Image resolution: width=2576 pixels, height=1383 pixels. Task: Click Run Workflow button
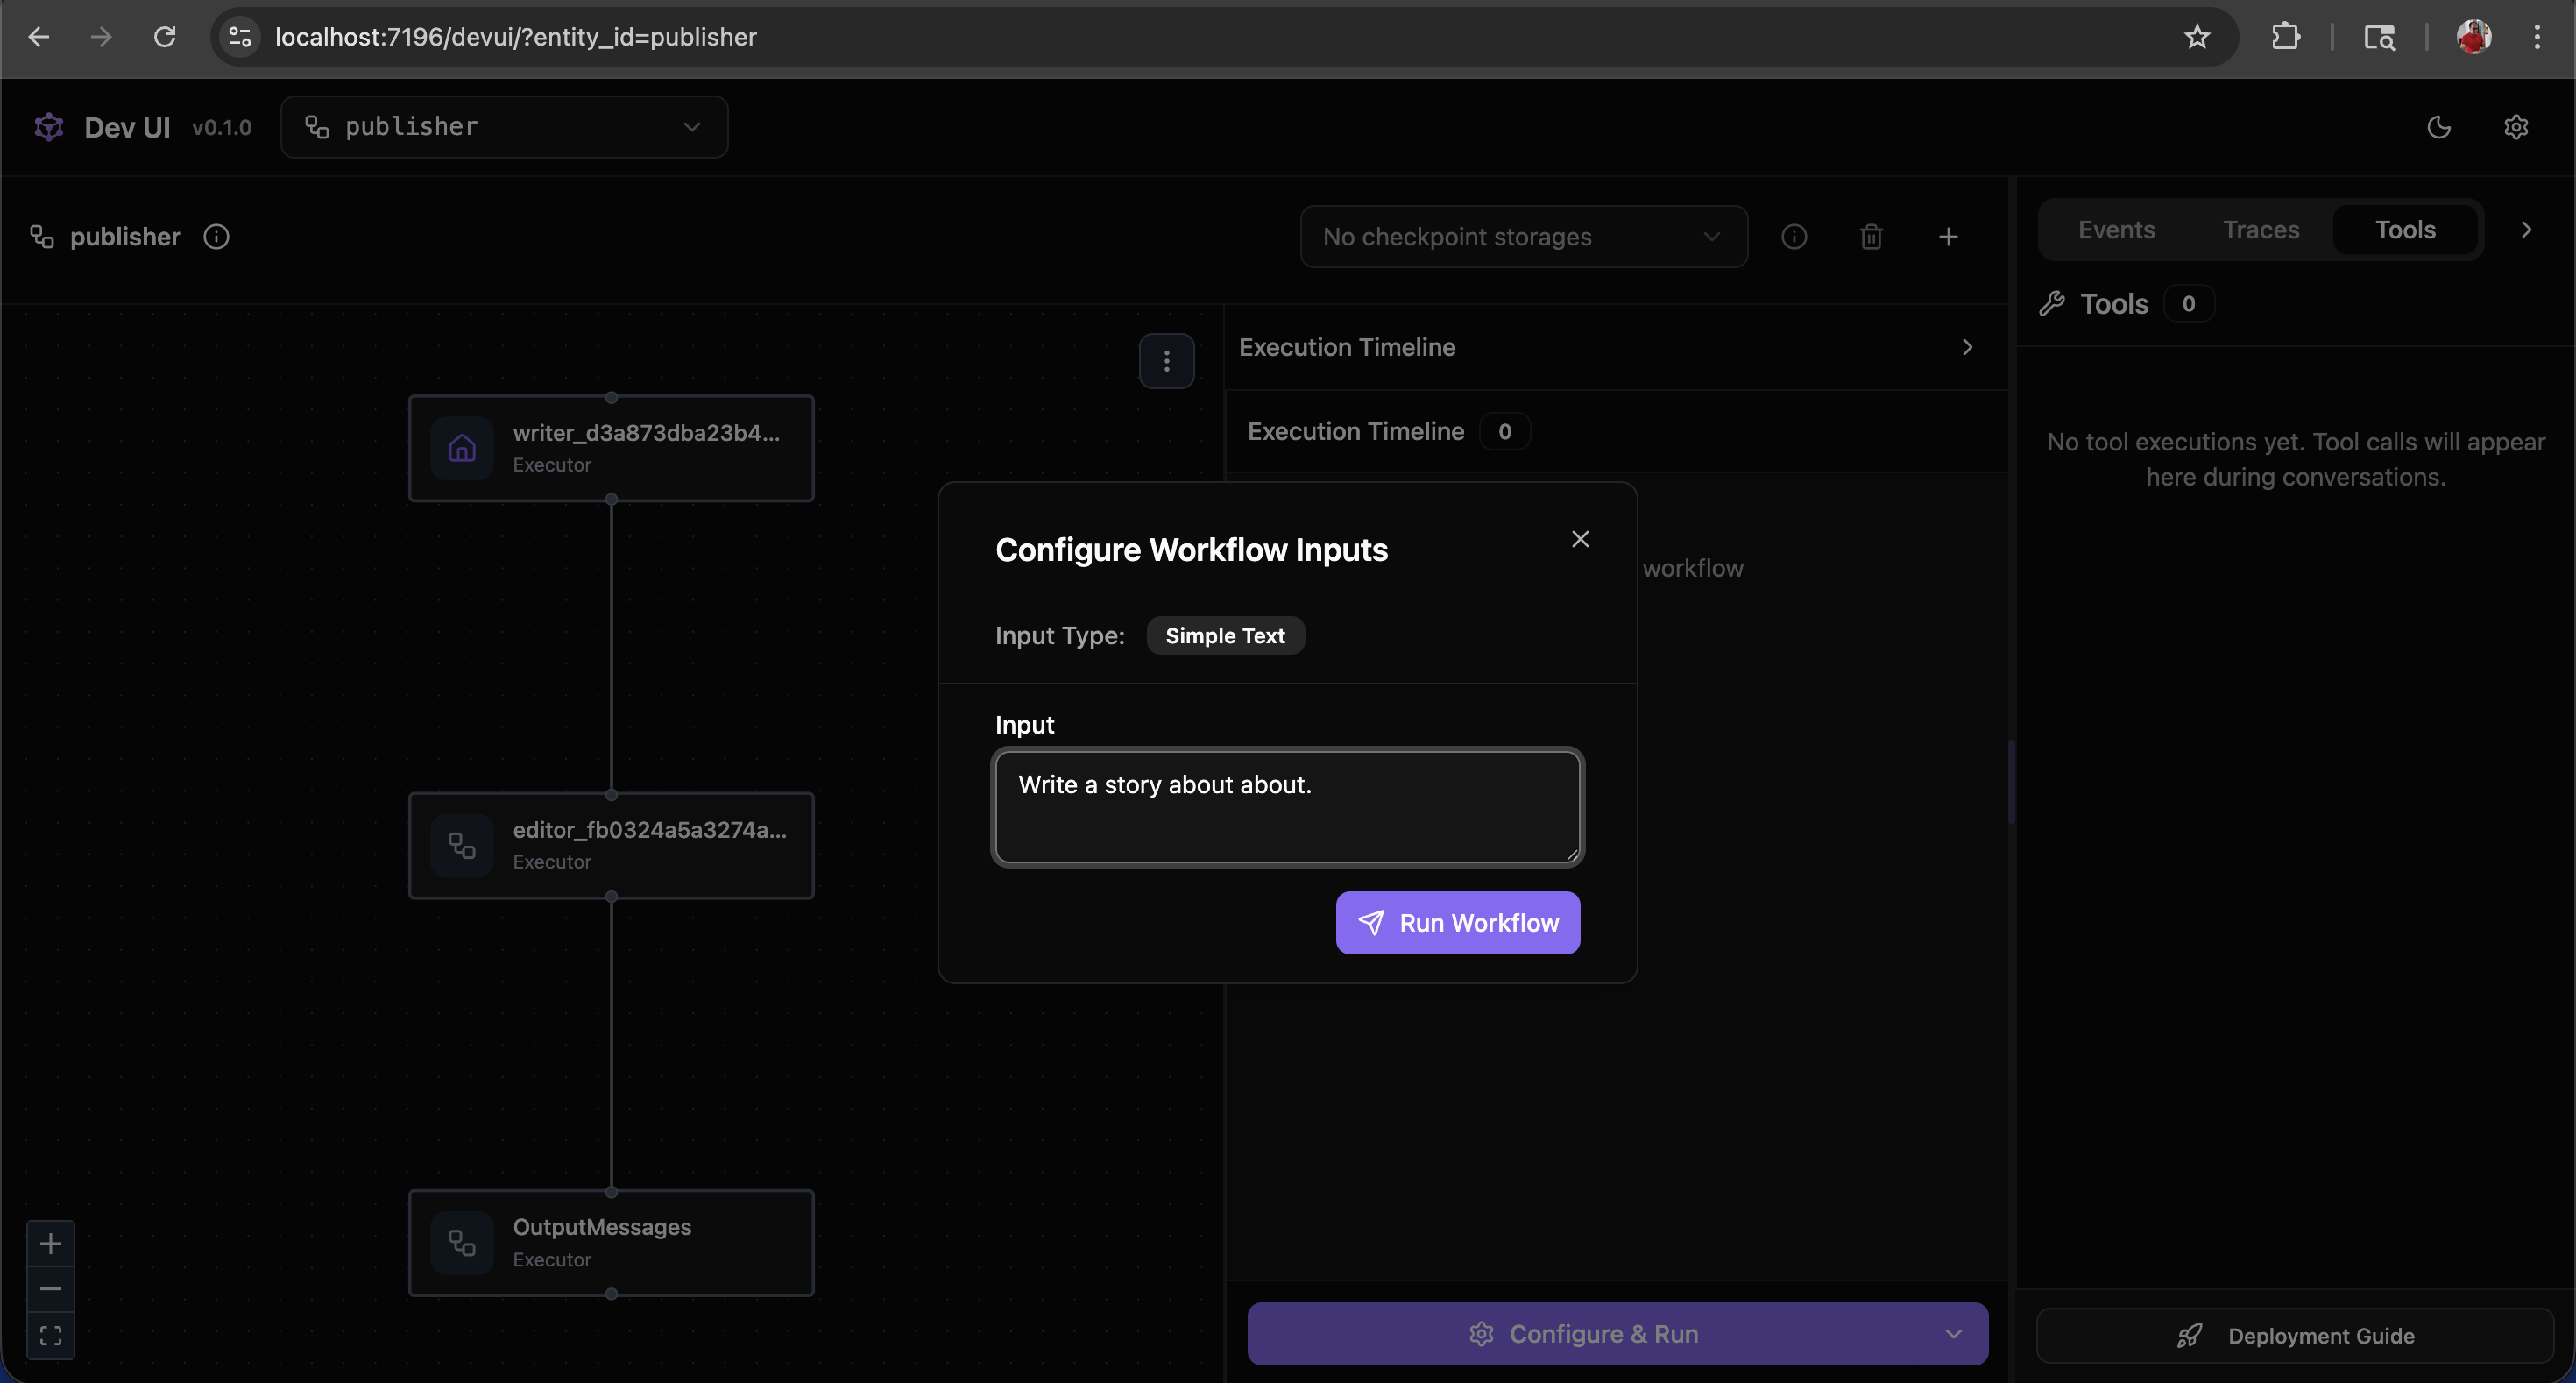(1457, 922)
